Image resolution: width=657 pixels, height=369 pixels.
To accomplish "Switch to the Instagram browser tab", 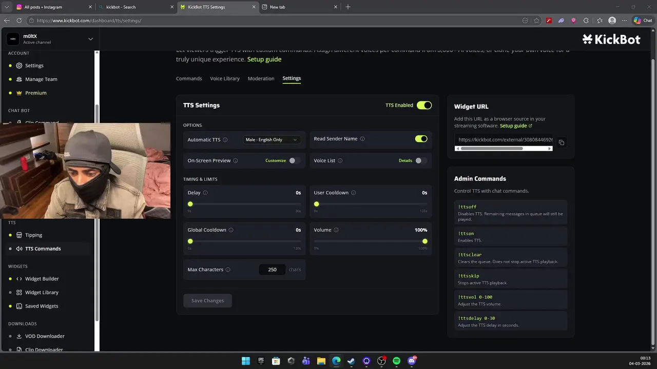I will pyautogui.click(x=53, y=7).
